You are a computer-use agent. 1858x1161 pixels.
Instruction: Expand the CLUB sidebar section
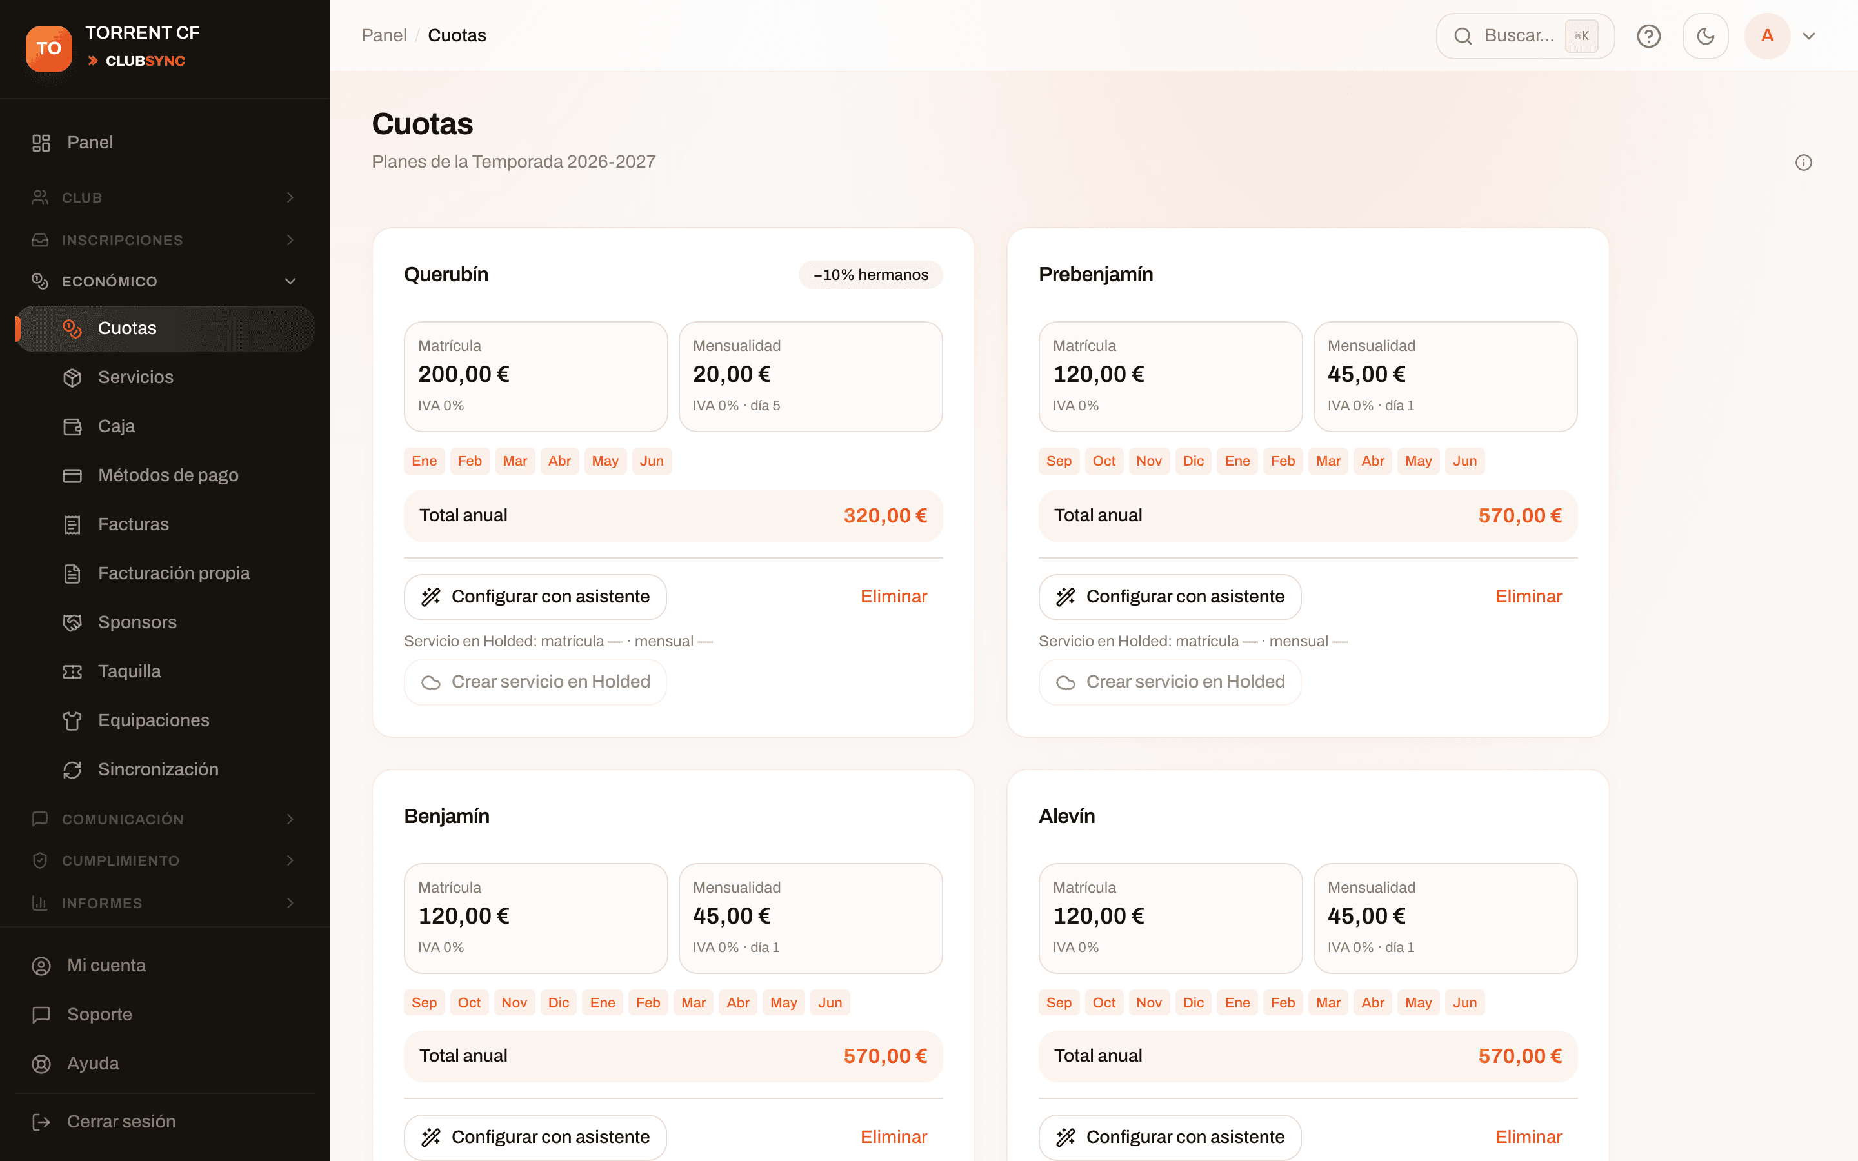pos(165,198)
